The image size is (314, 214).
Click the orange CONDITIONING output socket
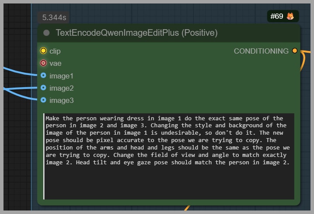[x=295, y=51]
